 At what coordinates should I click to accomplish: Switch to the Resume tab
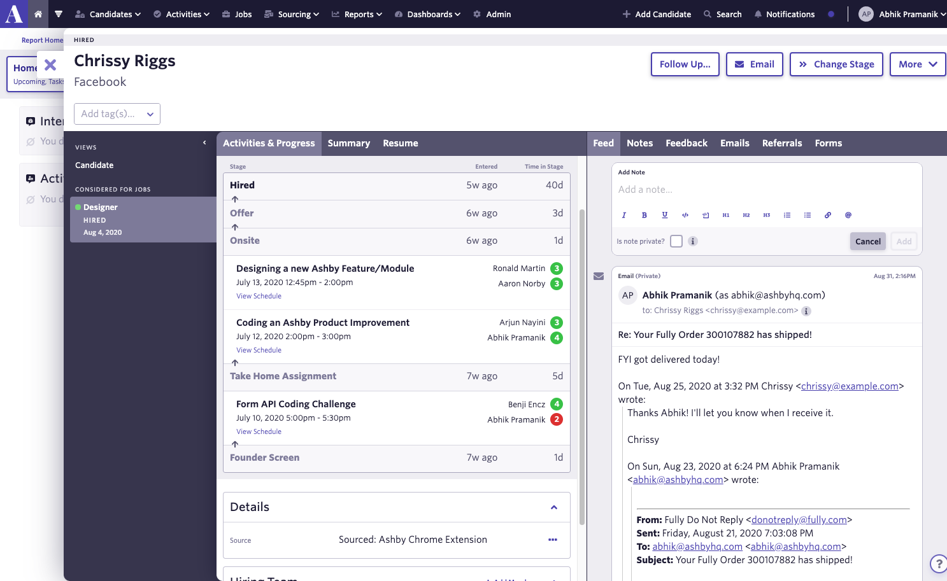(400, 143)
